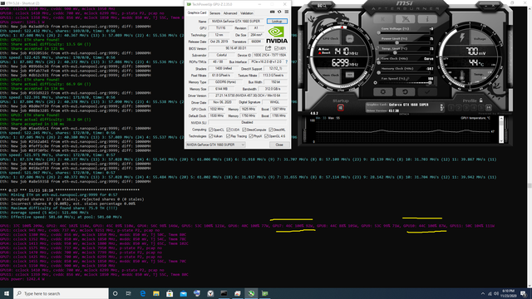Click the NVIDIA logo in GPU-Z
This screenshot has width=532, height=299.
[x=277, y=35]
